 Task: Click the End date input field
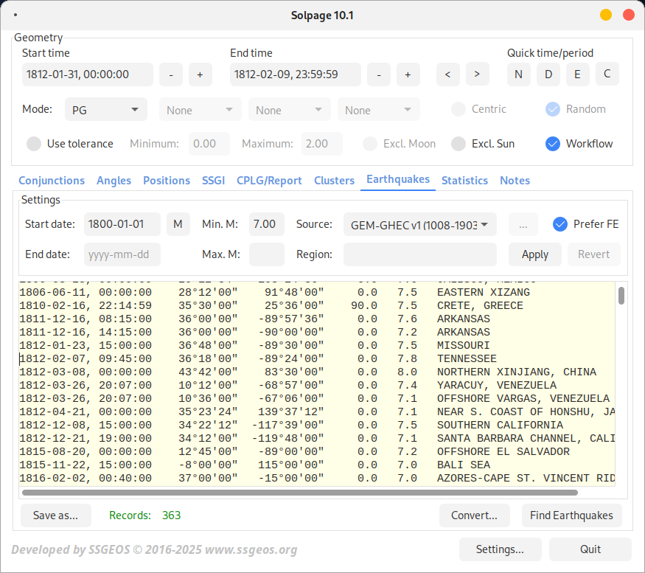tap(122, 254)
